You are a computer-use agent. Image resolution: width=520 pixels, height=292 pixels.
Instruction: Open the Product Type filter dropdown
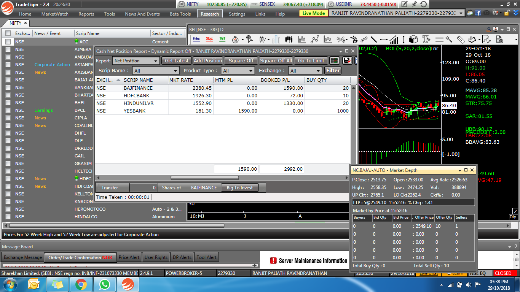(238, 71)
